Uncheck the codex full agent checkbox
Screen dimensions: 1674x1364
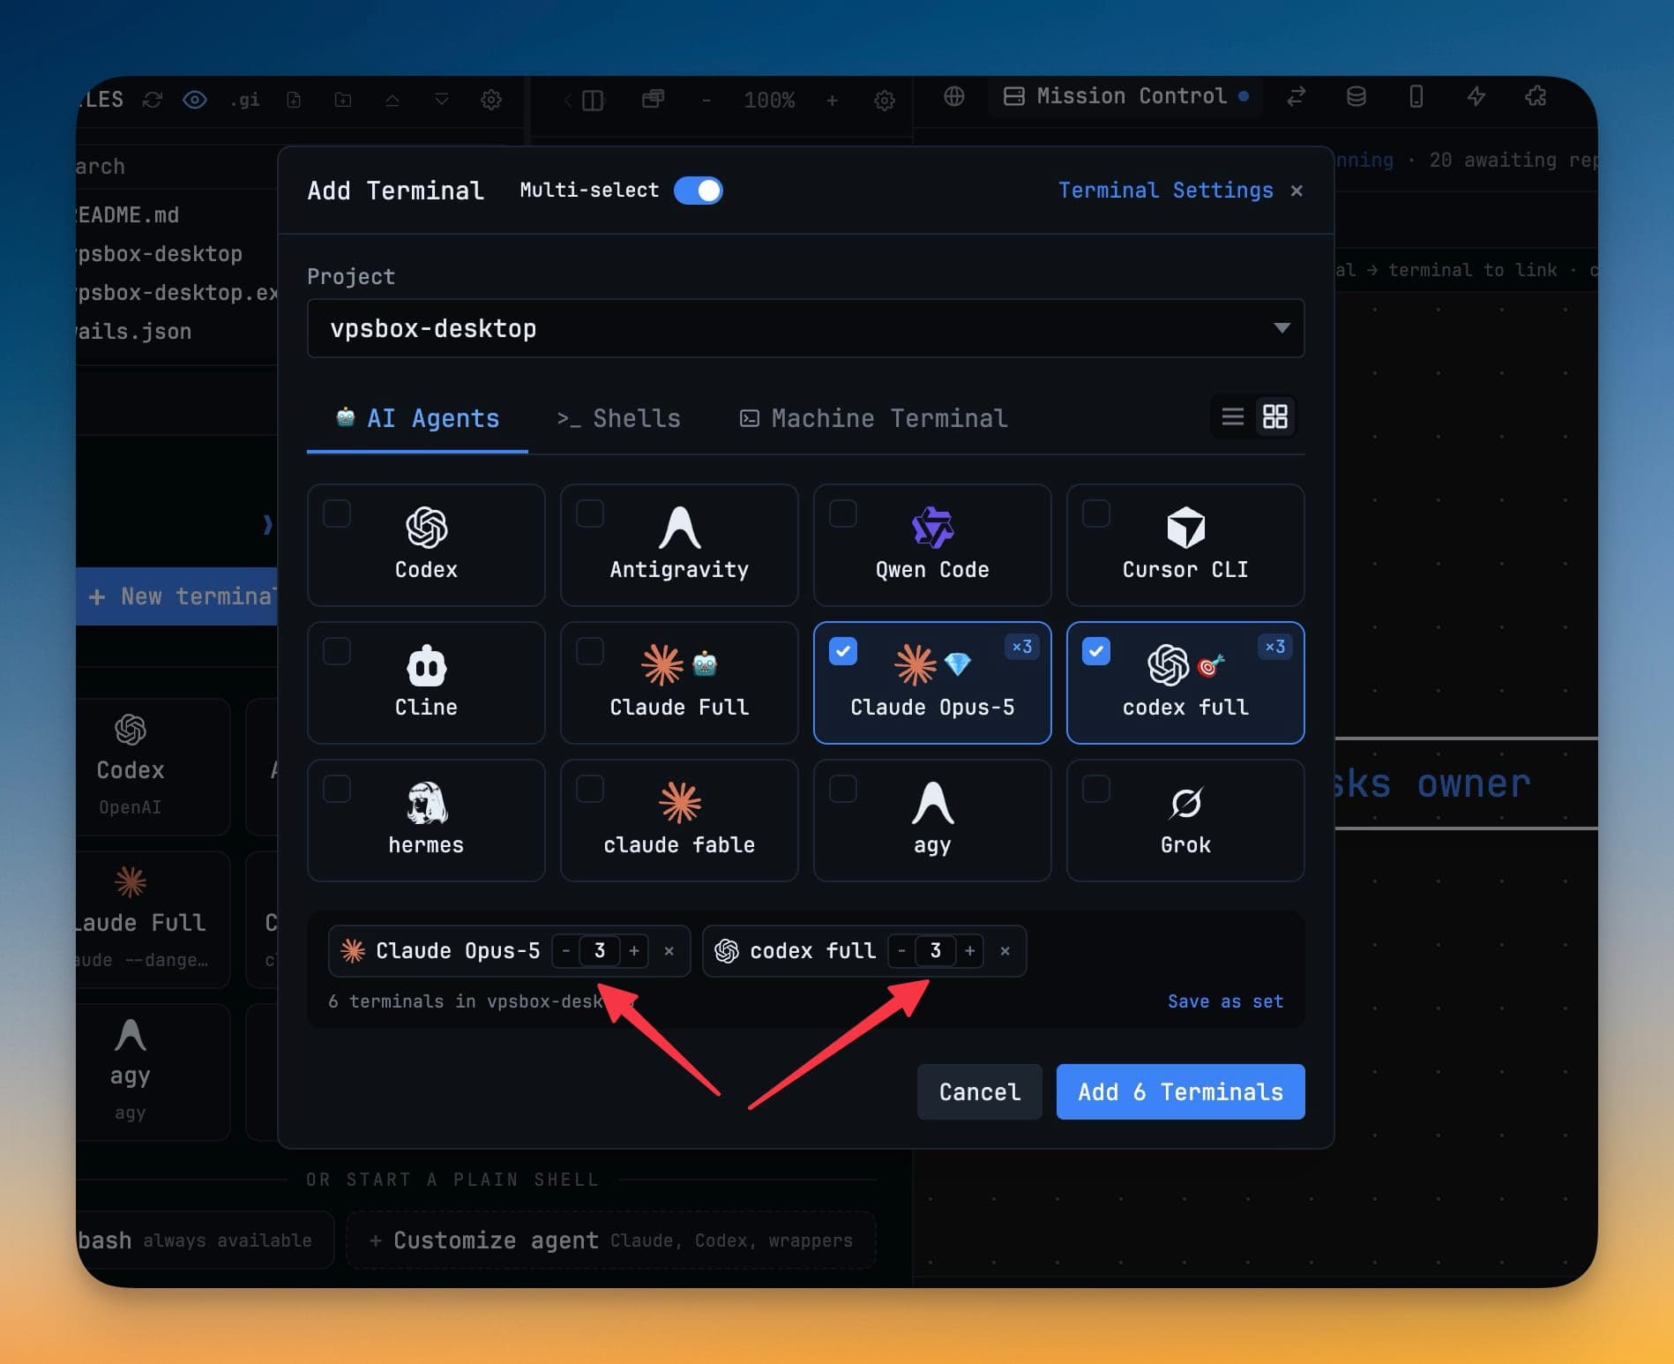[x=1096, y=651]
